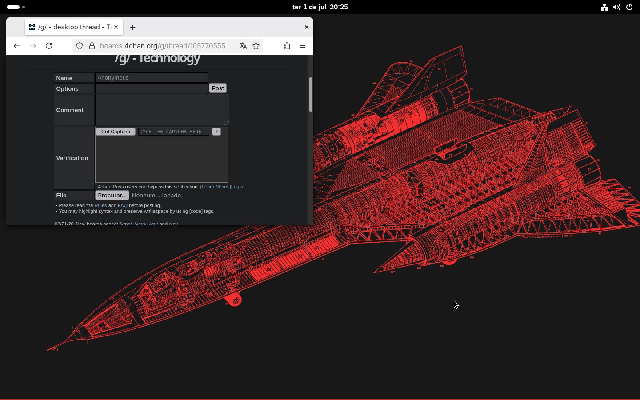Viewport: 640px width, 400px height.
Task: Click the forward navigation arrow
Action: [x=33, y=46]
